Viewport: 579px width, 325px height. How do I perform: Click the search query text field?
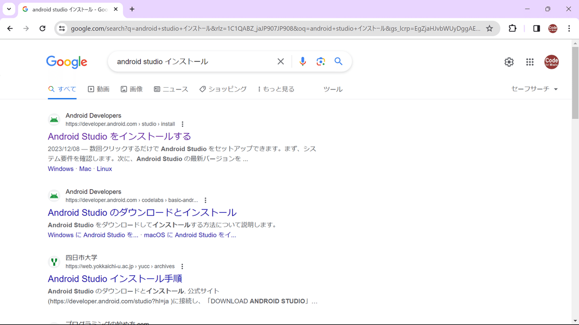click(x=193, y=62)
